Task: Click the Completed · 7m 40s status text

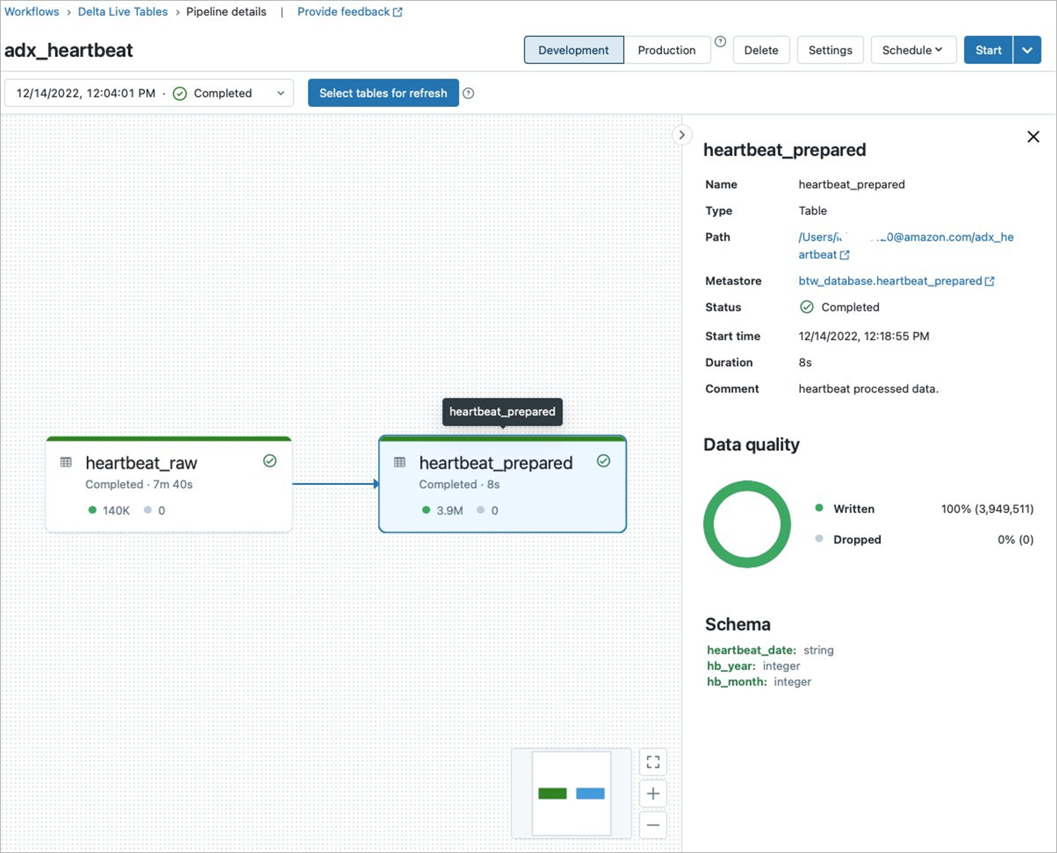Action: (139, 484)
